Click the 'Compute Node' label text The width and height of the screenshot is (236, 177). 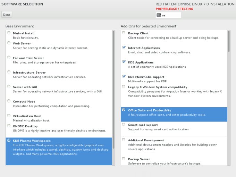click(x=24, y=102)
